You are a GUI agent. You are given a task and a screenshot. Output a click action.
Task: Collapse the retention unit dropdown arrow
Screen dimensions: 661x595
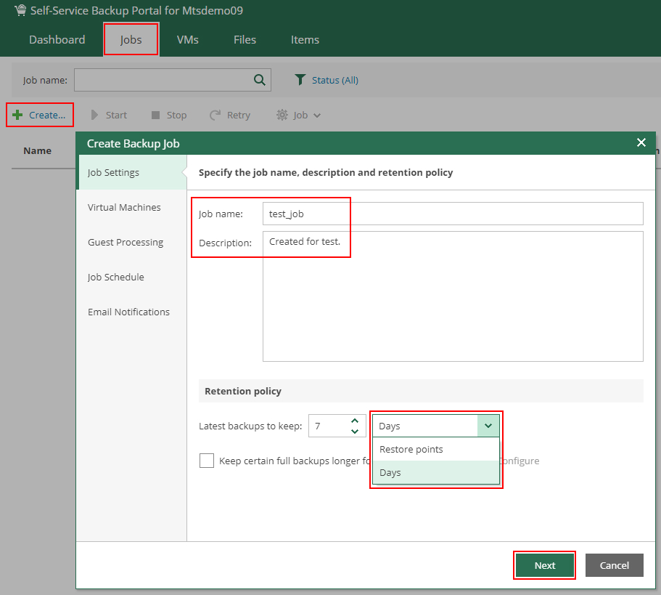pyautogui.click(x=488, y=426)
